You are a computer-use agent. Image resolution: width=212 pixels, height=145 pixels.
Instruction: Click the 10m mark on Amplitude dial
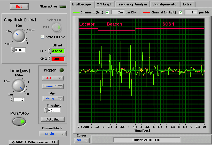click(19, 26)
